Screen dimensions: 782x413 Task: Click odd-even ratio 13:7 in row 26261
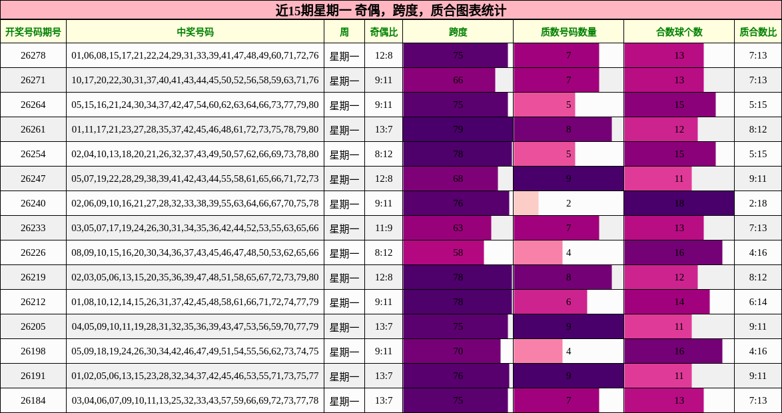[384, 129]
